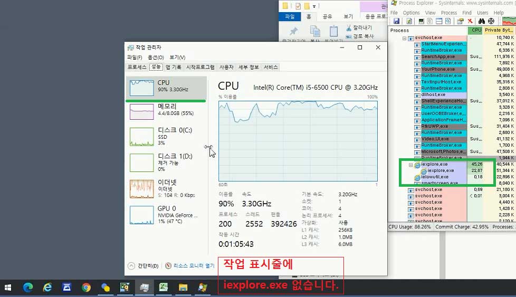
Task: Open Find menu in Process Explorer
Action: (x=466, y=13)
